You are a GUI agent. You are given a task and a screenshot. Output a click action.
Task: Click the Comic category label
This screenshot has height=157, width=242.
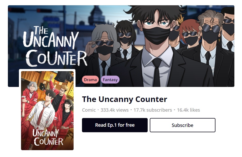tap(89, 110)
